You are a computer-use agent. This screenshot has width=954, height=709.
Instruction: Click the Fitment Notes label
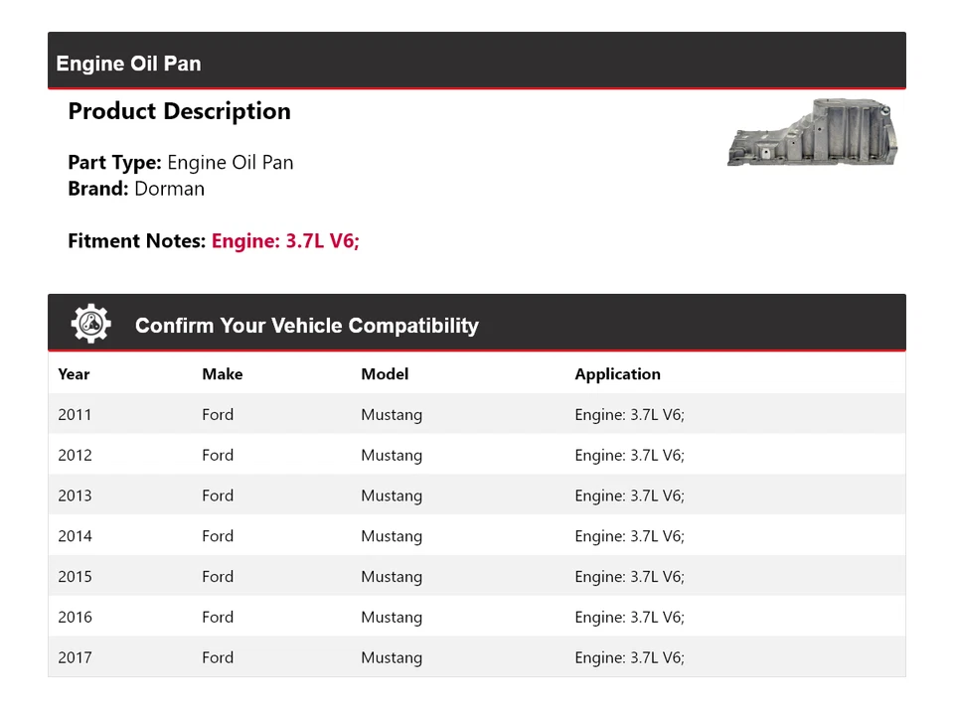(x=137, y=240)
